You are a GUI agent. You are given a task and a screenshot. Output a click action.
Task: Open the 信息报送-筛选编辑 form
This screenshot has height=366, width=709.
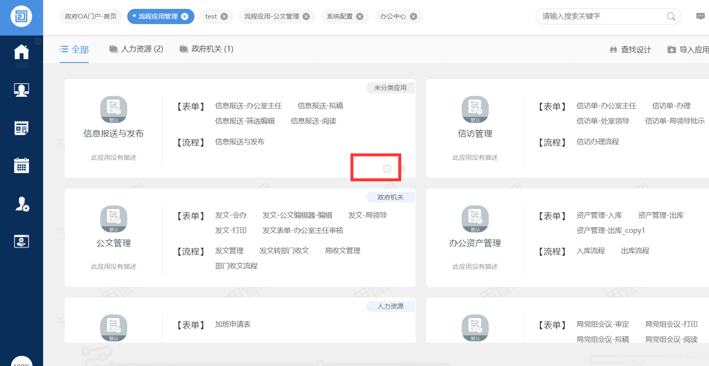[x=245, y=121]
